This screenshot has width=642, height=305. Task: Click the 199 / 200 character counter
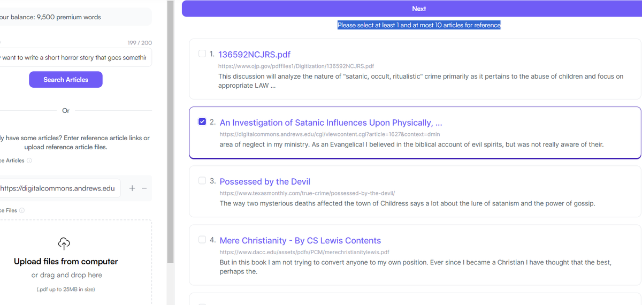pos(140,43)
